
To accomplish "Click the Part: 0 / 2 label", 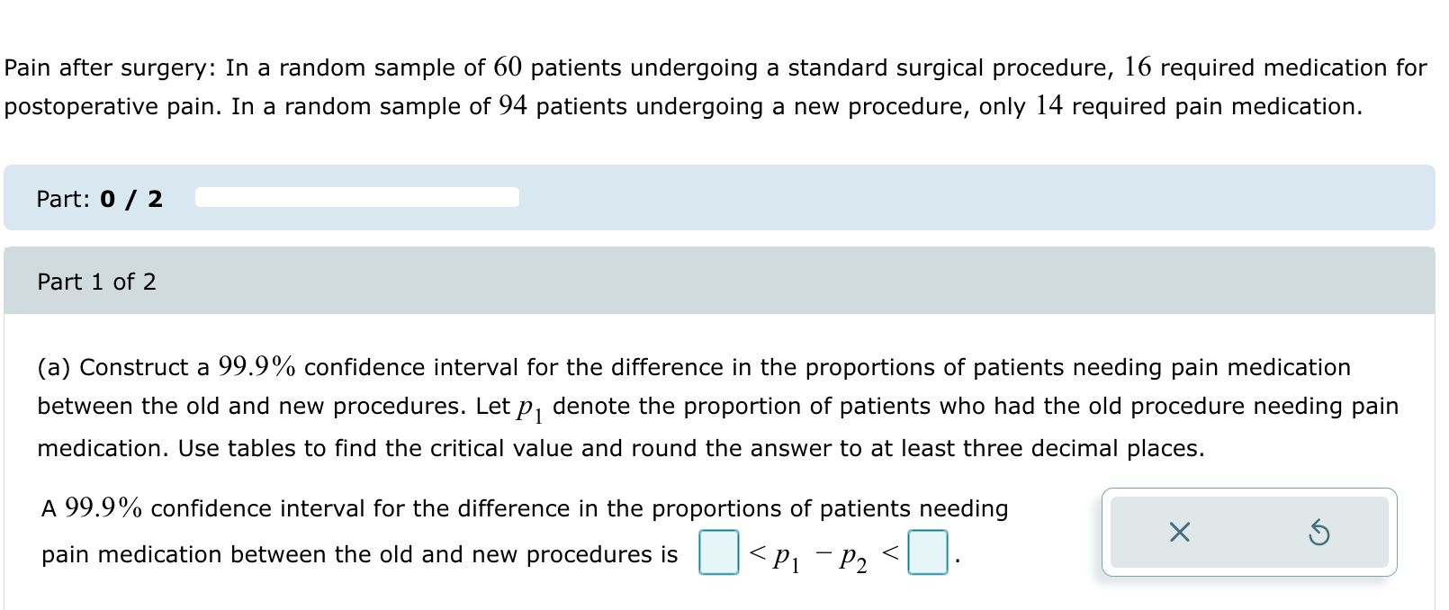I will pyautogui.click(x=99, y=199).
